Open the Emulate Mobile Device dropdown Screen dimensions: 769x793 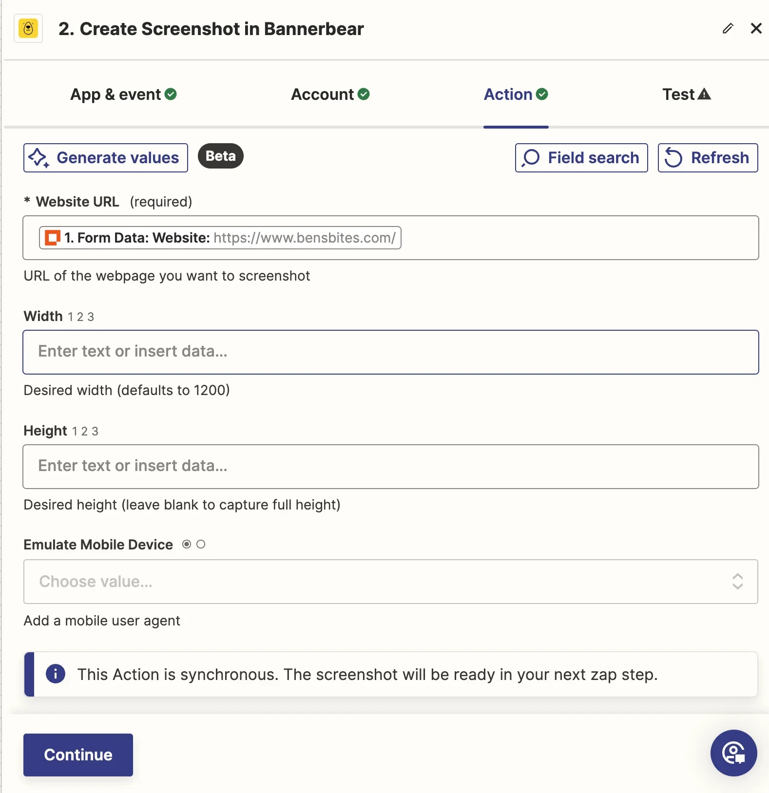coord(380,582)
